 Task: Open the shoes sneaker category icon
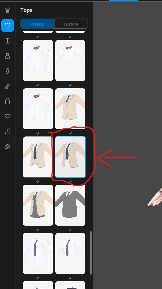click(7, 147)
